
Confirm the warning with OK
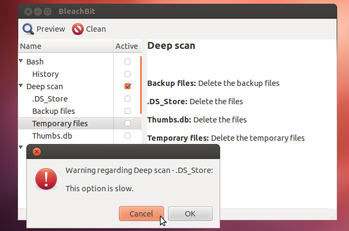190,214
